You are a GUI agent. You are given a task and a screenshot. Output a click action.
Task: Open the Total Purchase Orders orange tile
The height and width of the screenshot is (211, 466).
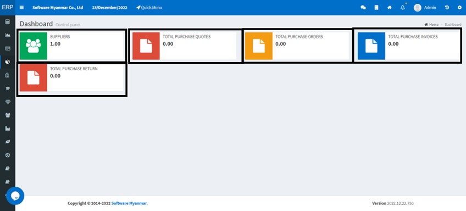pos(297,46)
